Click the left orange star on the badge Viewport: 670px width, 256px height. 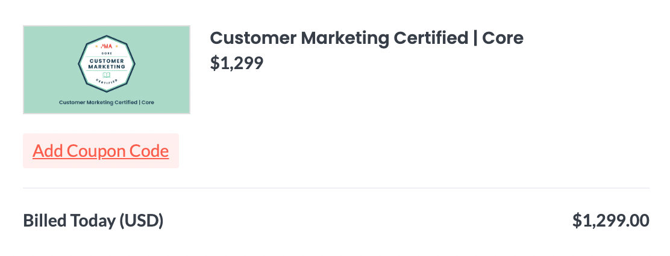coord(96,46)
